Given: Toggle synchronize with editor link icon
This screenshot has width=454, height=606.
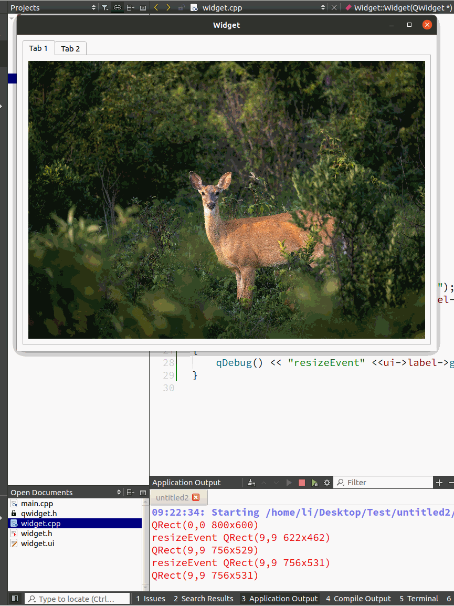Looking at the screenshot, I should [118, 7].
